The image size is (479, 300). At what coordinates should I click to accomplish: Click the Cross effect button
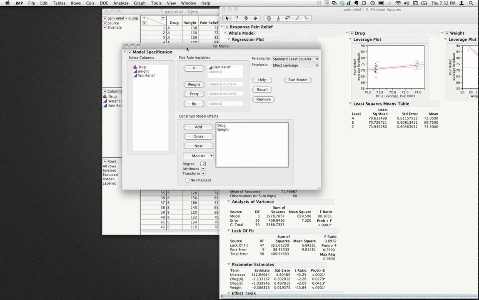199,137
